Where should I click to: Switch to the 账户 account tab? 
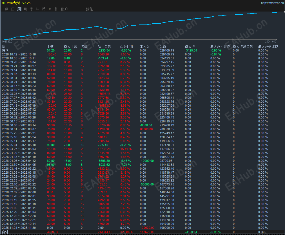click(64, 9)
